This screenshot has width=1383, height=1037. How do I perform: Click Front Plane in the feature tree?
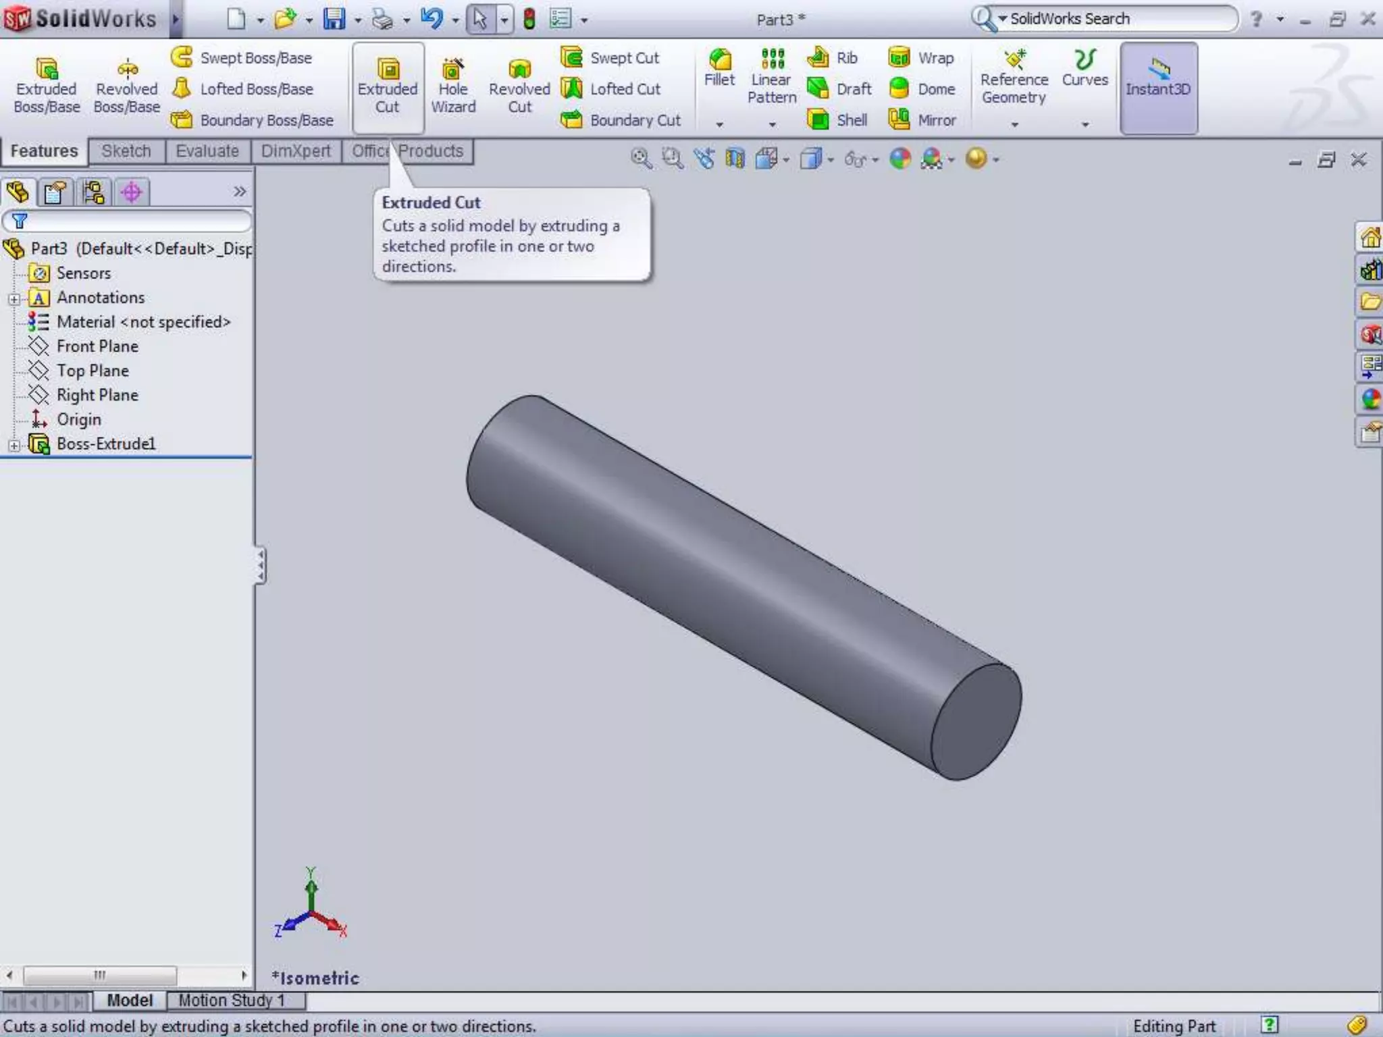tap(97, 346)
